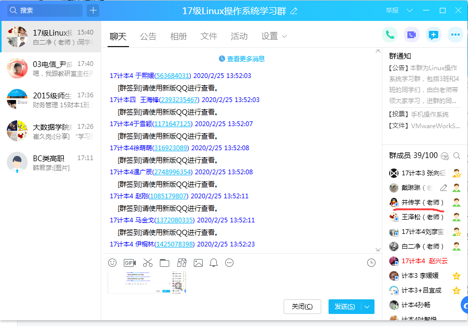Click the folder send-file icon
The image size is (468, 326).
click(x=164, y=263)
